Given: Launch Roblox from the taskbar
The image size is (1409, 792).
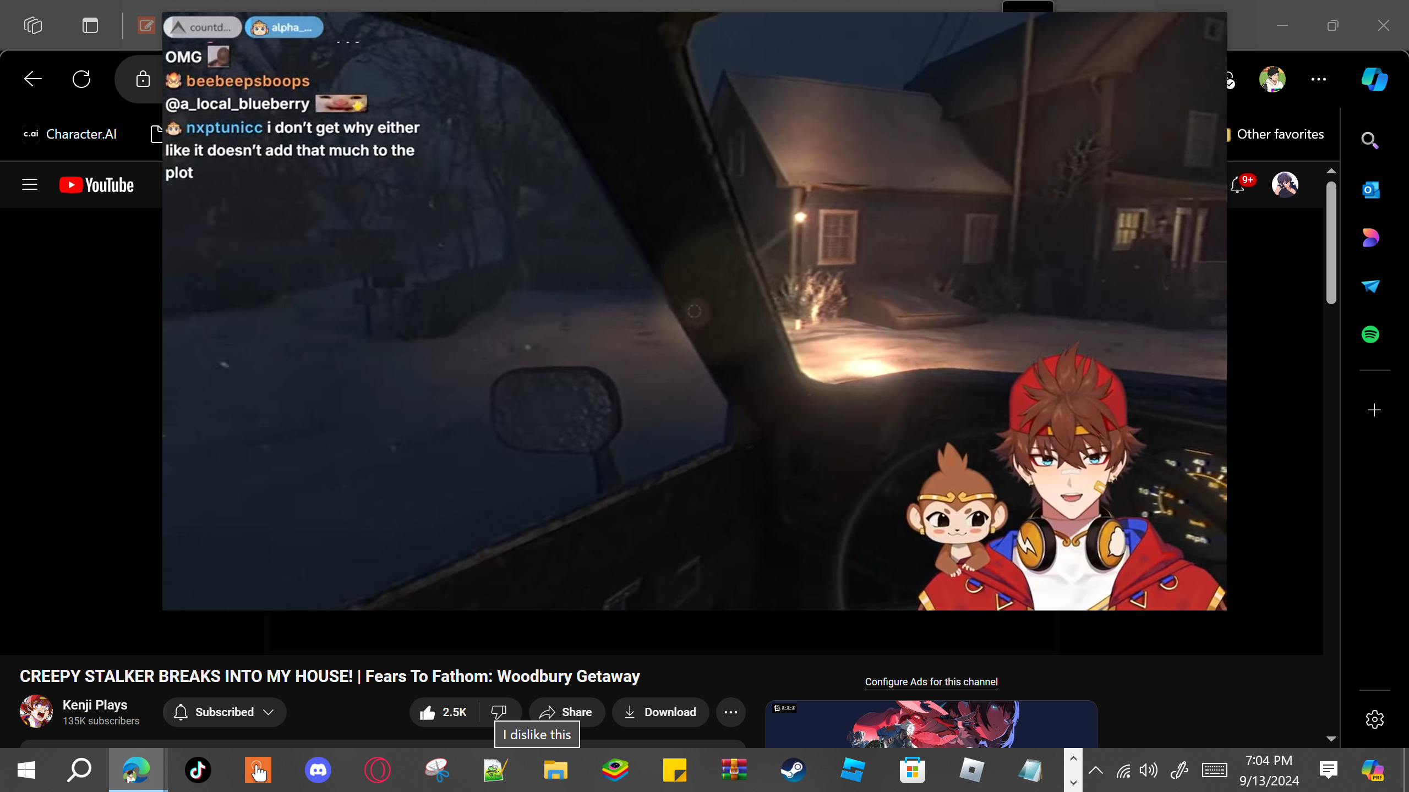Looking at the screenshot, I should pyautogui.click(x=971, y=770).
